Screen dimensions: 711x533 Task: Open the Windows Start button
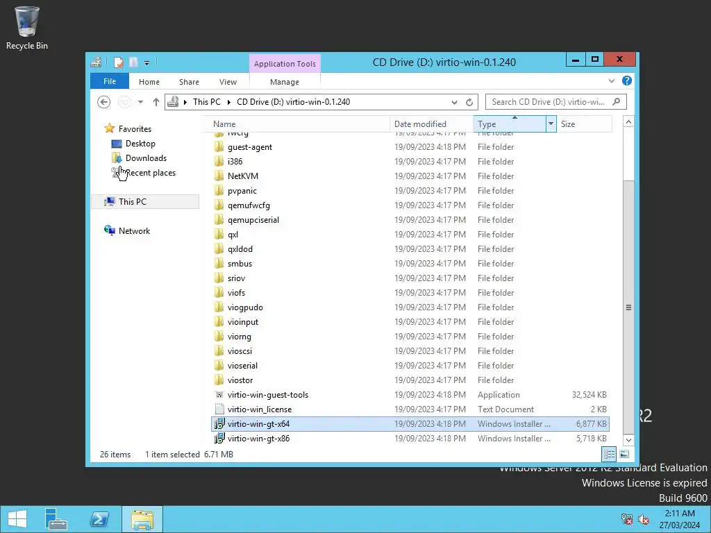coord(17,519)
